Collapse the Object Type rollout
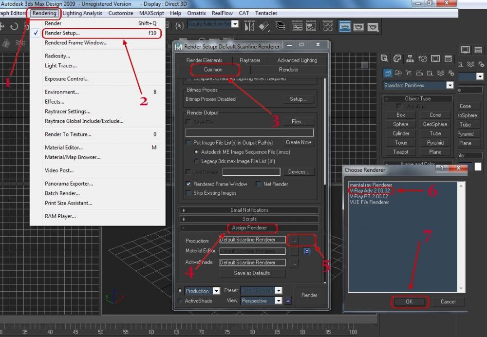The width and height of the screenshot is (487, 337). click(x=418, y=99)
